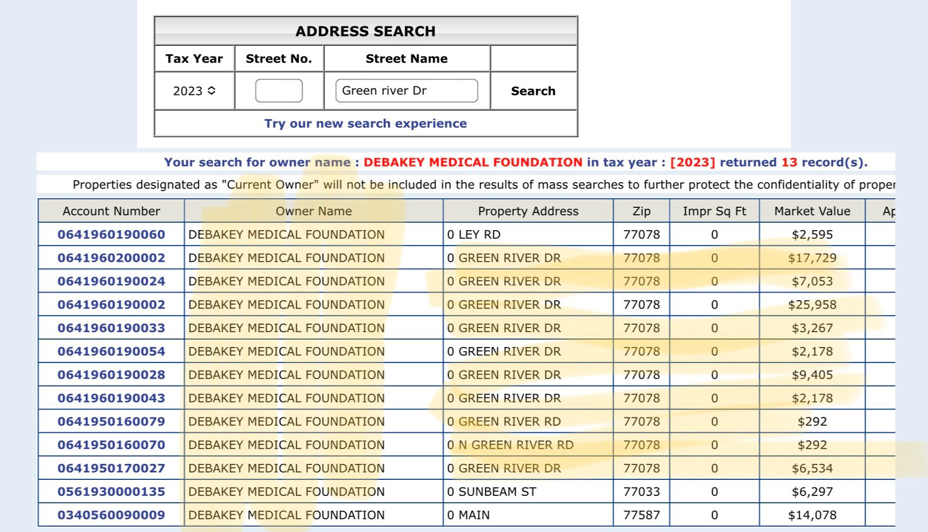
Task: Click the ADDRESS SEARCH heading
Action: pyautogui.click(x=365, y=31)
